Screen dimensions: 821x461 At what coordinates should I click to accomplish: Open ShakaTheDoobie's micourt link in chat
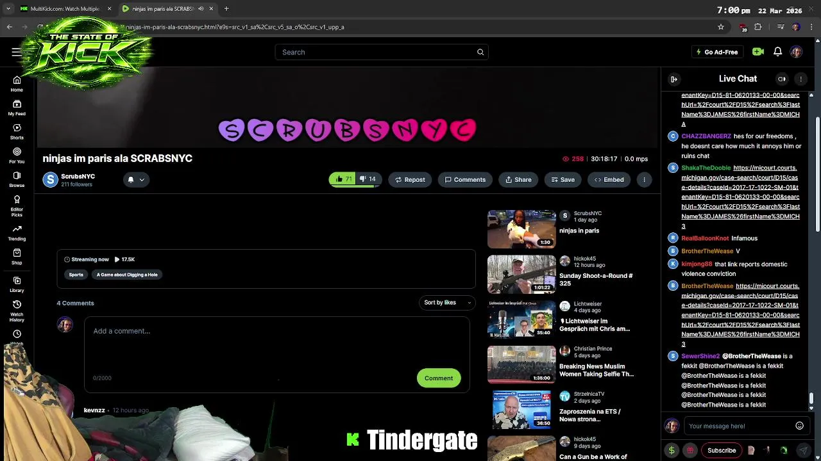(x=740, y=197)
